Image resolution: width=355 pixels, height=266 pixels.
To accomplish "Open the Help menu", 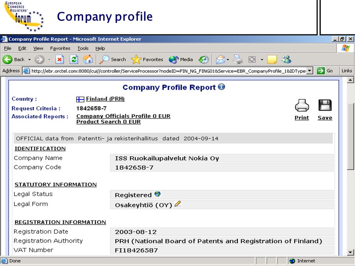I will coord(100,48).
